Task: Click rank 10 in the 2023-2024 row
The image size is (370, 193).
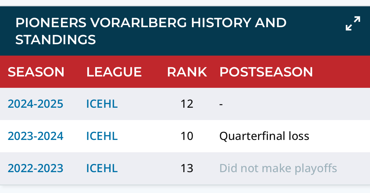Action: (187, 136)
